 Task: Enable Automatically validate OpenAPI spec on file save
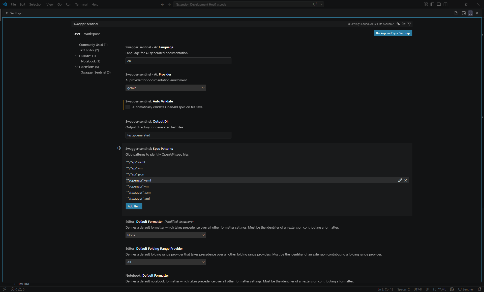pyautogui.click(x=128, y=107)
